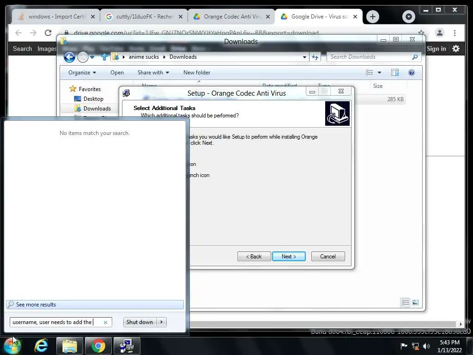Viewport: 473px width, 355px height.
Task: Switch to the windows - Import Cert tab
Action: [56, 17]
